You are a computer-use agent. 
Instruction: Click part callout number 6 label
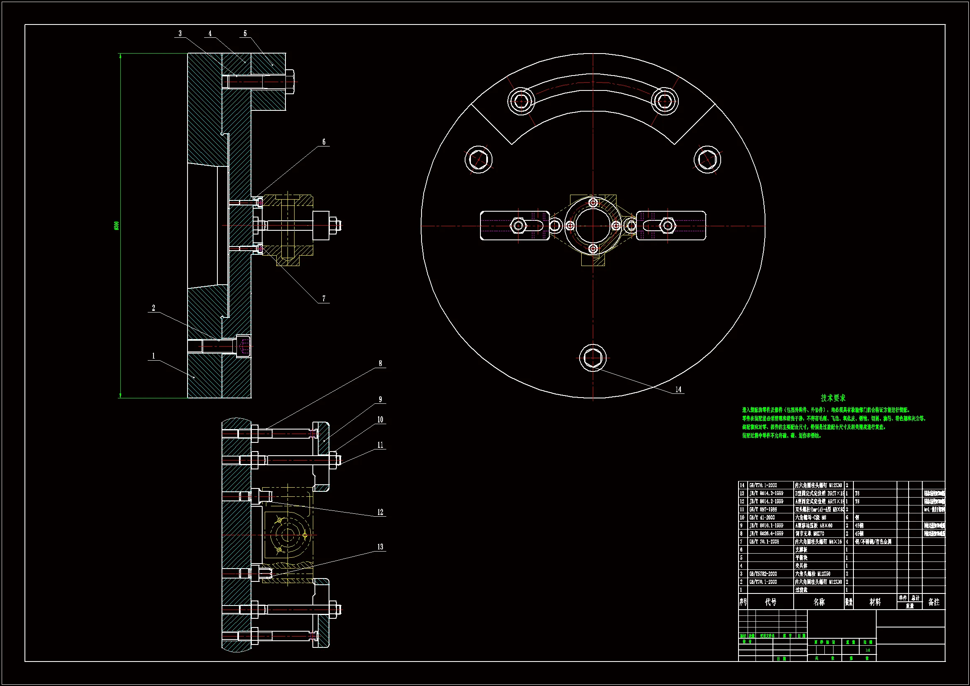[x=324, y=142]
